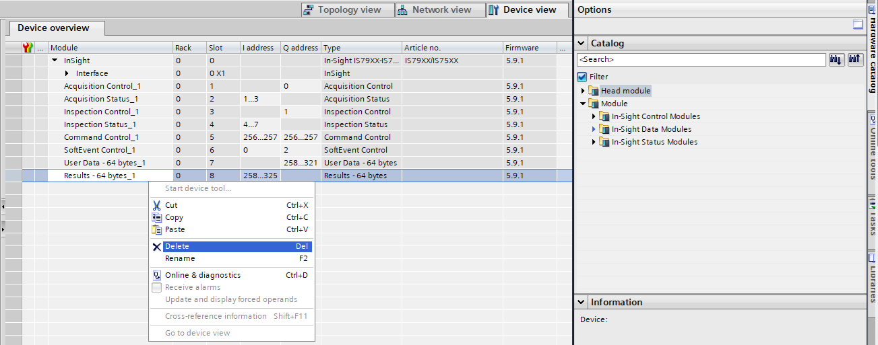Collapse the InSight device row

tap(55, 61)
